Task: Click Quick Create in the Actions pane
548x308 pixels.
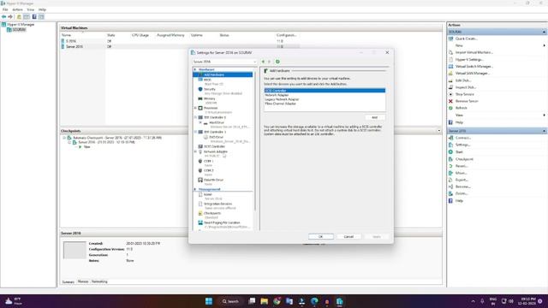Action: tap(467, 38)
